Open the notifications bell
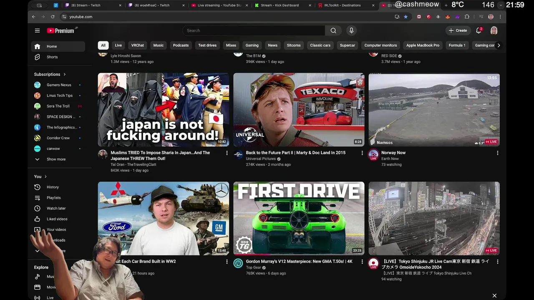The image size is (534, 300). [x=479, y=30]
